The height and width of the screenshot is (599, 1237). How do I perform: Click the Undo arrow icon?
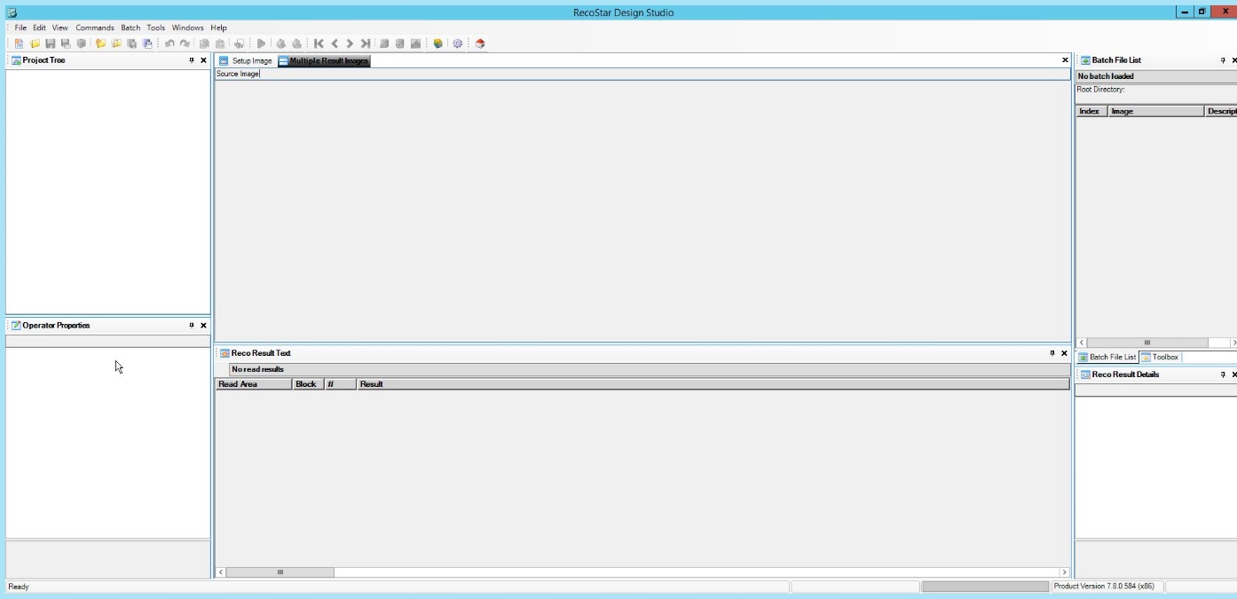click(169, 43)
